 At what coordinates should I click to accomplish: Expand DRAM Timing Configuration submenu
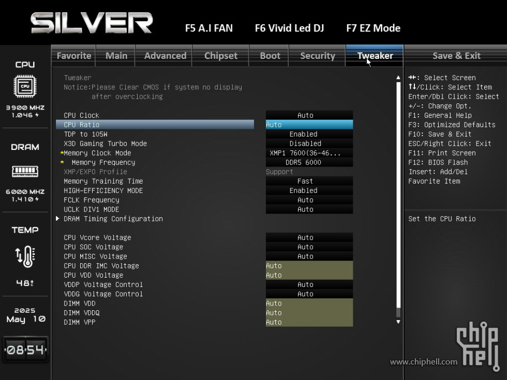[x=113, y=219]
